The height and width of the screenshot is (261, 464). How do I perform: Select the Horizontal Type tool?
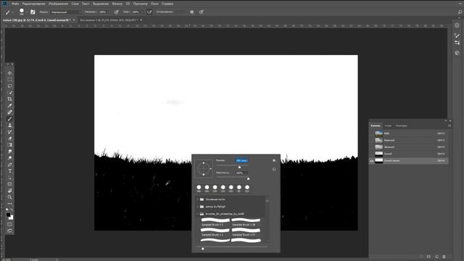(9, 171)
